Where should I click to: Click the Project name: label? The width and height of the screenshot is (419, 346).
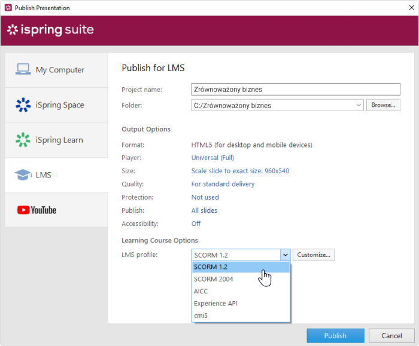coord(142,90)
